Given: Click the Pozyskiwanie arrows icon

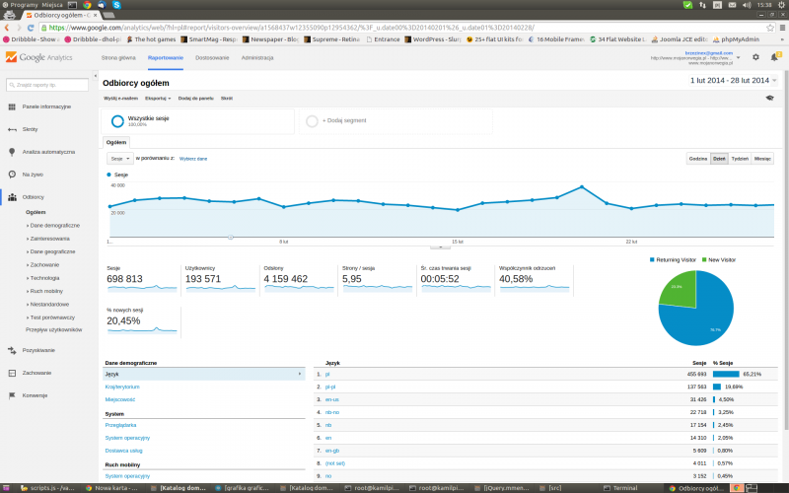Looking at the screenshot, I should pos(11,350).
